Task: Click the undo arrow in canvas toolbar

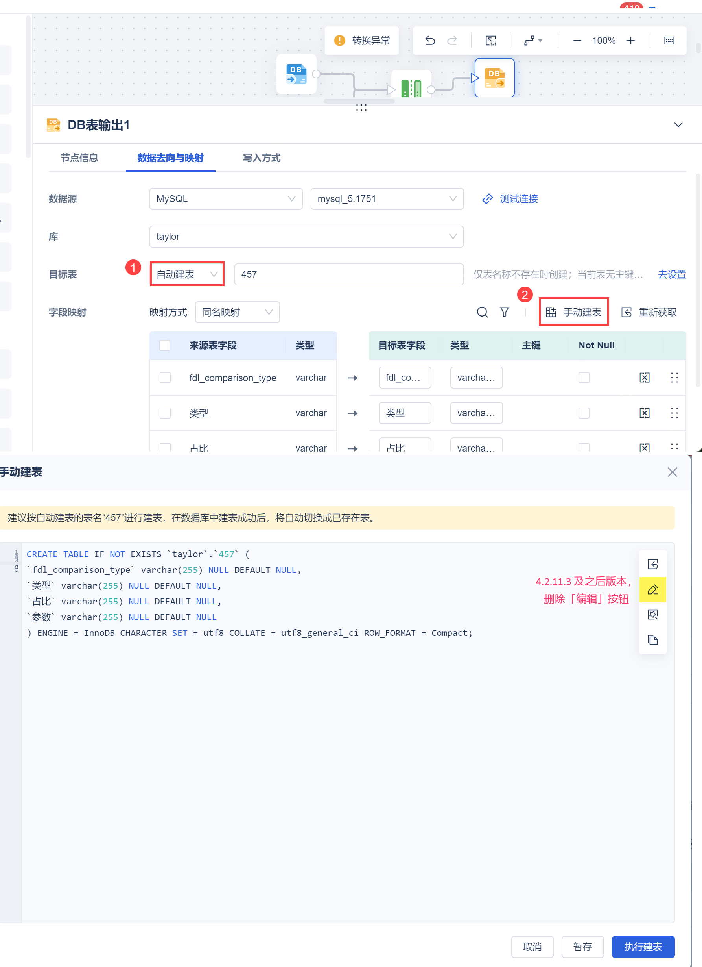Action: pyautogui.click(x=430, y=41)
